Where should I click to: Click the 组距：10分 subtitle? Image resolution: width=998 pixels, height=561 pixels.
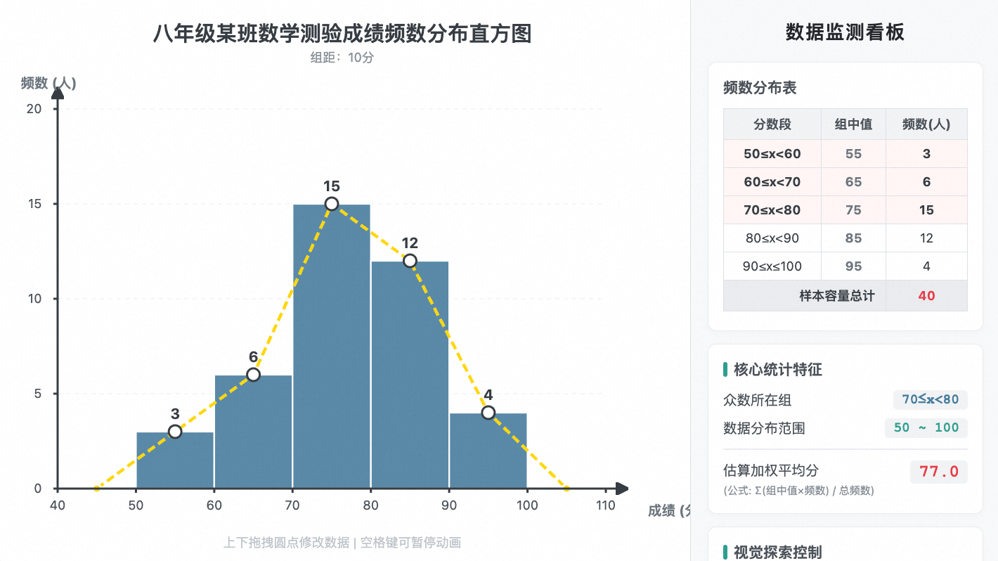[342, 58]
